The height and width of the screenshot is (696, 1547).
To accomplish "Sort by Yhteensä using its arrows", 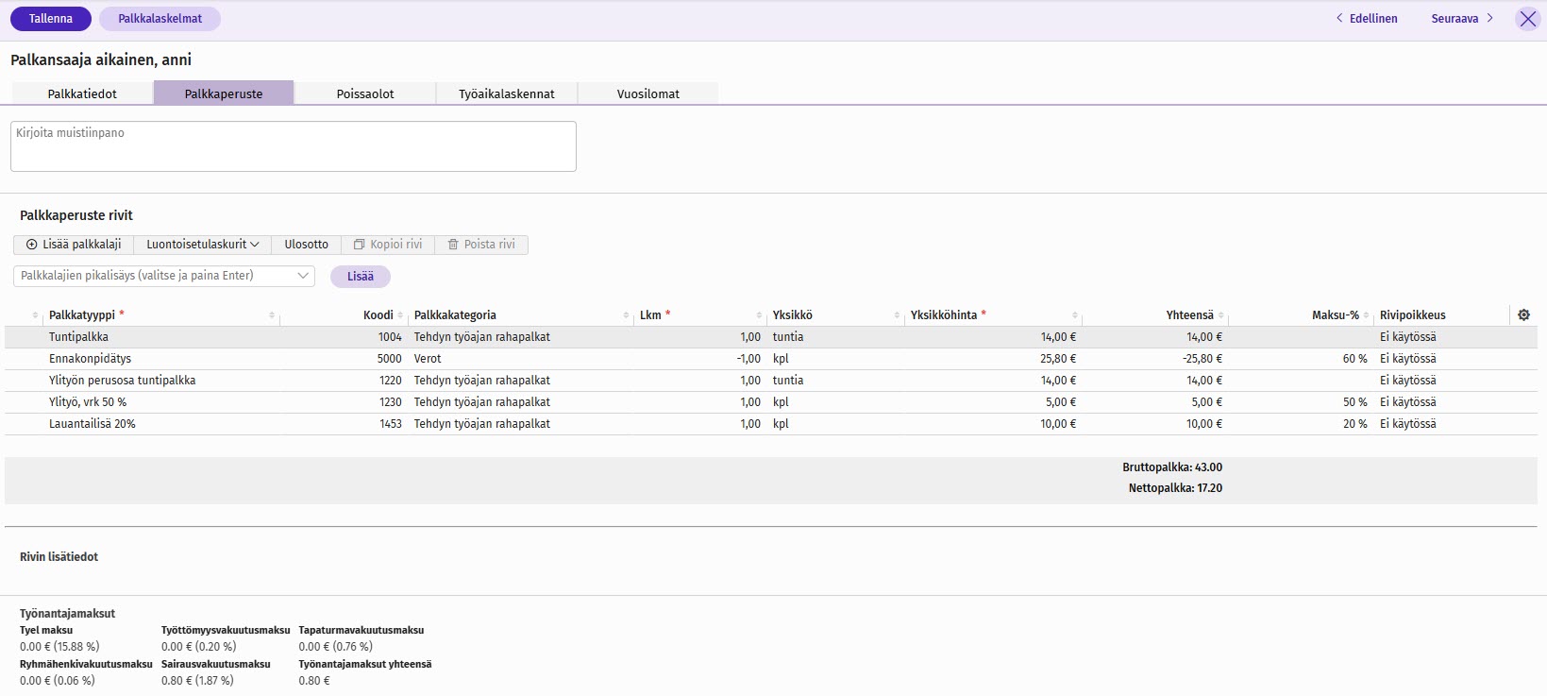I will click(x=1221, y=315).
